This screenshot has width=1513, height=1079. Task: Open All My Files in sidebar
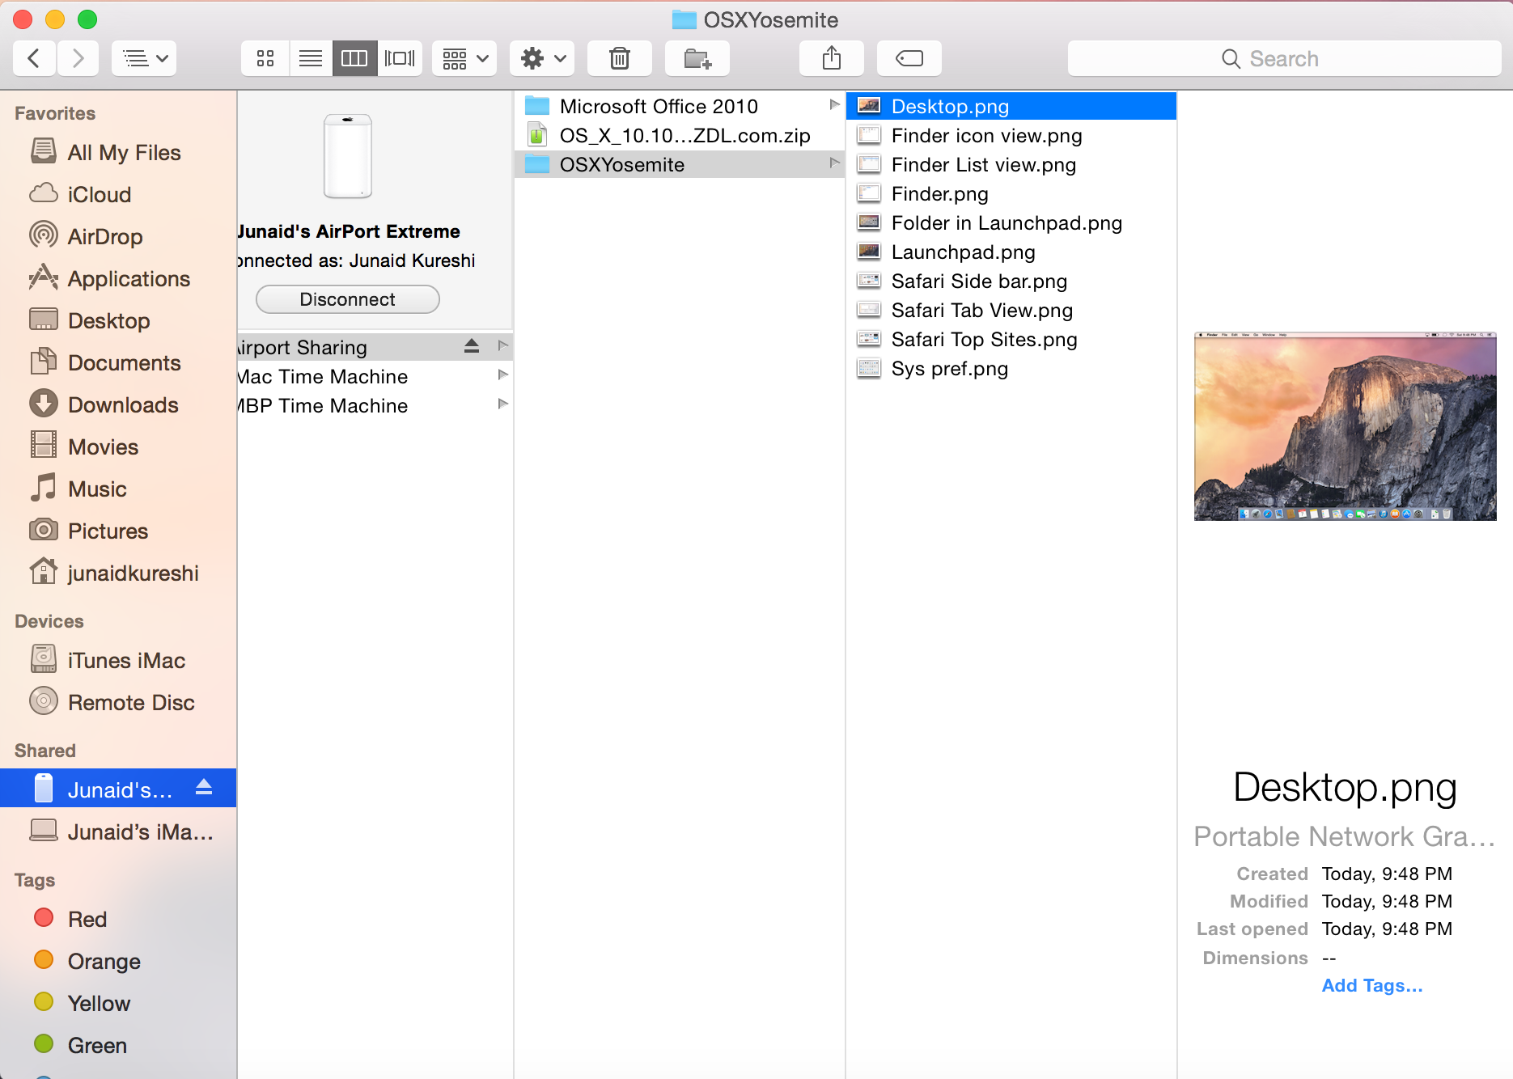click(118, 152)
